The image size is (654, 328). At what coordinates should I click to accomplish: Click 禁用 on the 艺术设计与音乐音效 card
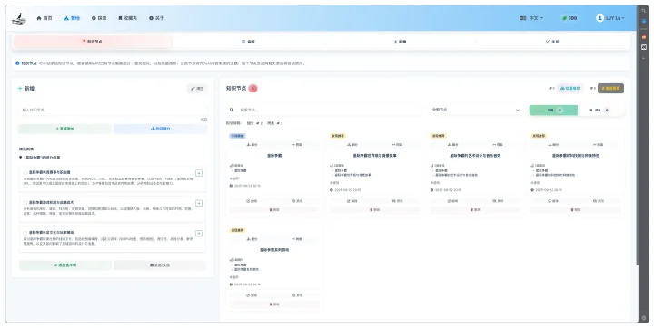point(498,201)
